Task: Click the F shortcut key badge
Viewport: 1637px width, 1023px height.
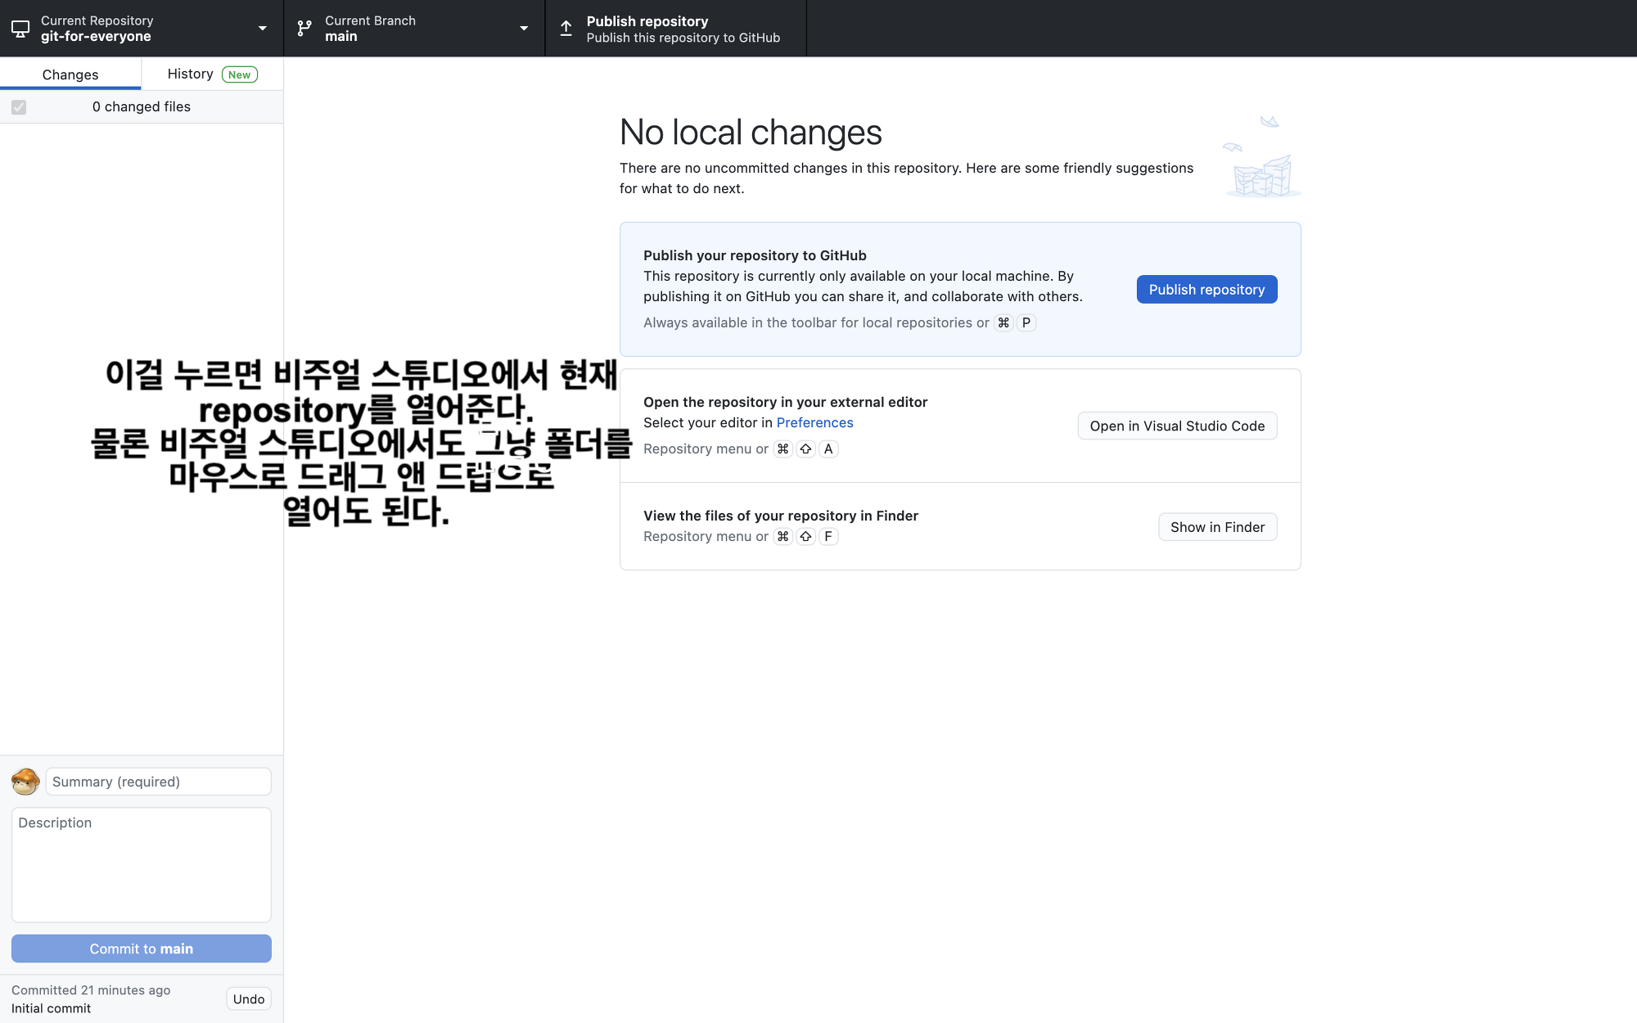Action: point(828,536)
